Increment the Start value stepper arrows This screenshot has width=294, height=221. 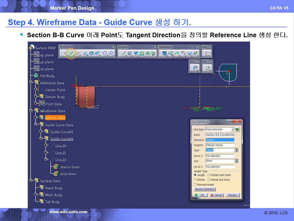[x=236, y=149]
